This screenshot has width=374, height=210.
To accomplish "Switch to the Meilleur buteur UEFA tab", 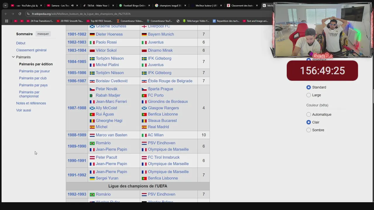I will pyautogui.click(x=206, y=5).
